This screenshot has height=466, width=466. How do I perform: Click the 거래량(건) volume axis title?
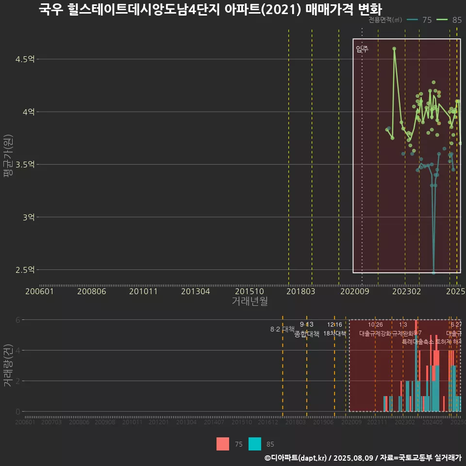[8, 366]
